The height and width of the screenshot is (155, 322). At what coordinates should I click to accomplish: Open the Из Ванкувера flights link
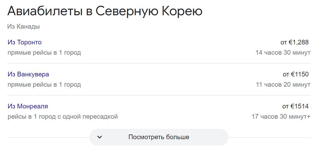(x=28, y=74)
